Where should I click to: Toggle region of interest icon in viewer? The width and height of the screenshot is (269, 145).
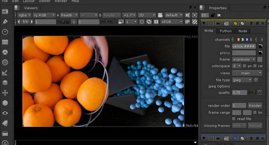click(141, 22)
